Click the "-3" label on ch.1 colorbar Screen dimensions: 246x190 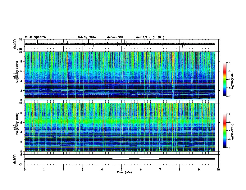point(229,63)
